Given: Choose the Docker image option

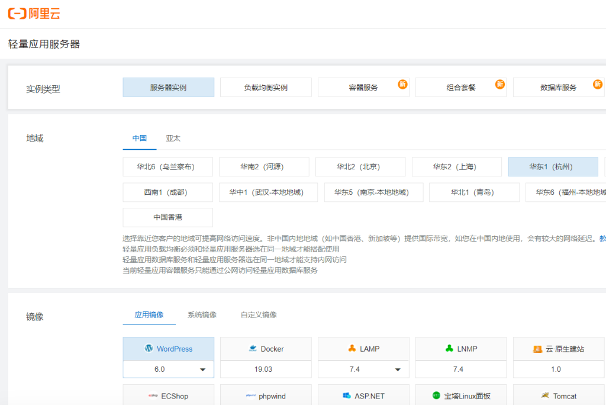Looking at the screenshot, I should [266, 349].
